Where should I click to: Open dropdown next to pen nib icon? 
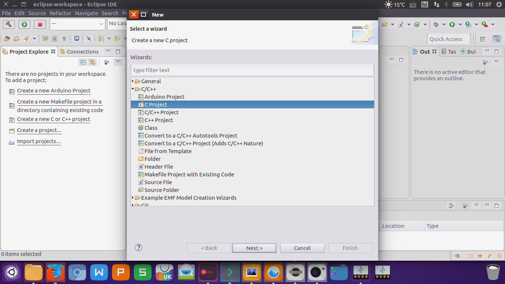(x=34, y=38)
